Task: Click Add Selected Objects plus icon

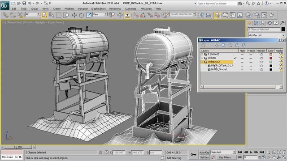Action: click(217, 45)
